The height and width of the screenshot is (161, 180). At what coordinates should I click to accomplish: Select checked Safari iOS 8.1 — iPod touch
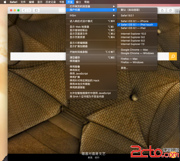137,24
